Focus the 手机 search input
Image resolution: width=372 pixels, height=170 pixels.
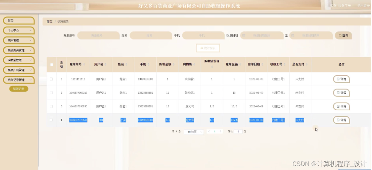(203, 35)
